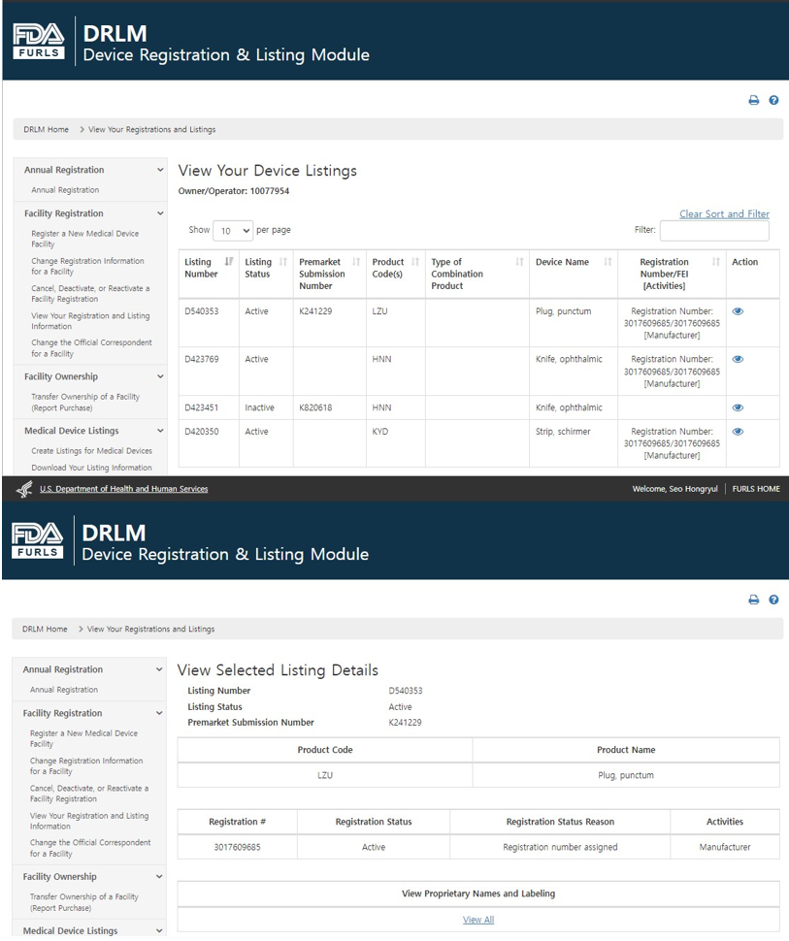The height and width of the screenshot is (941, 789).
Task: Go to FURLS HOME link
Action: coord(756,489)
